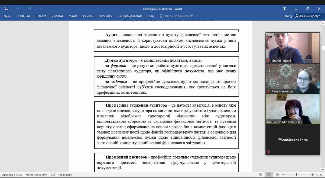Click the Общий доступ share button

point(308,16)
